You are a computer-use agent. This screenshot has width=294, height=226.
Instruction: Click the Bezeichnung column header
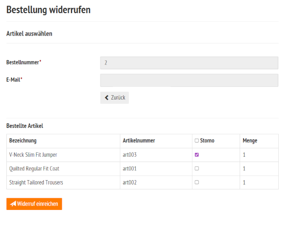coord(23,141)
